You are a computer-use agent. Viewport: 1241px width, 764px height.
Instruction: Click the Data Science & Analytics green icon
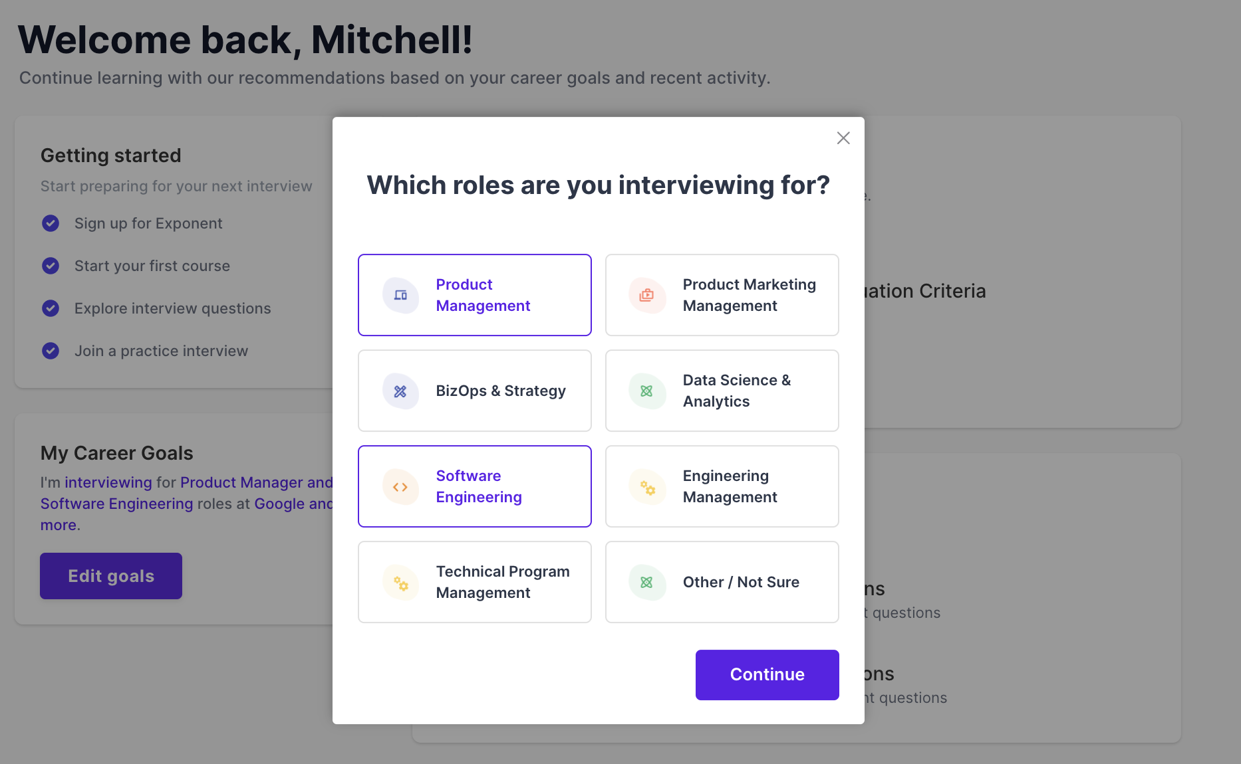point(647,391)
